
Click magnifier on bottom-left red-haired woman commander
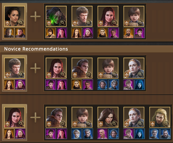point(21,124)
